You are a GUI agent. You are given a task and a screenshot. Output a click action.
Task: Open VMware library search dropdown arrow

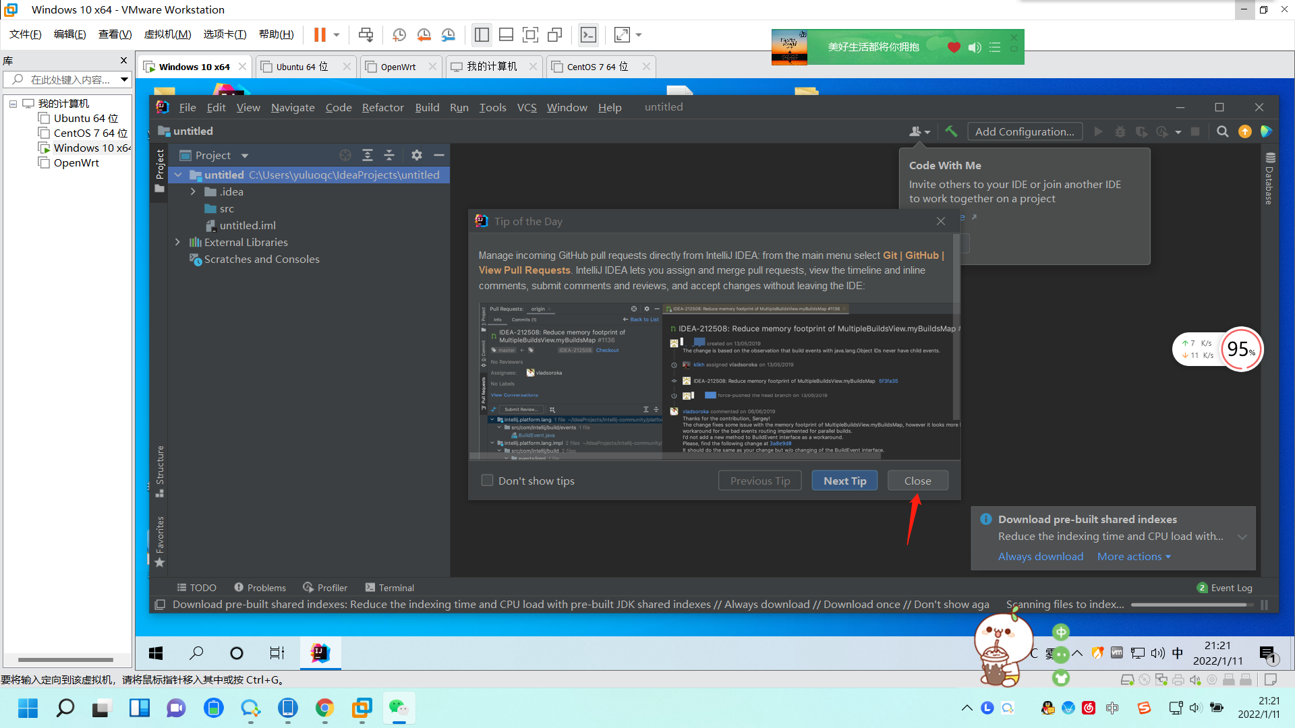coord(124,80)
